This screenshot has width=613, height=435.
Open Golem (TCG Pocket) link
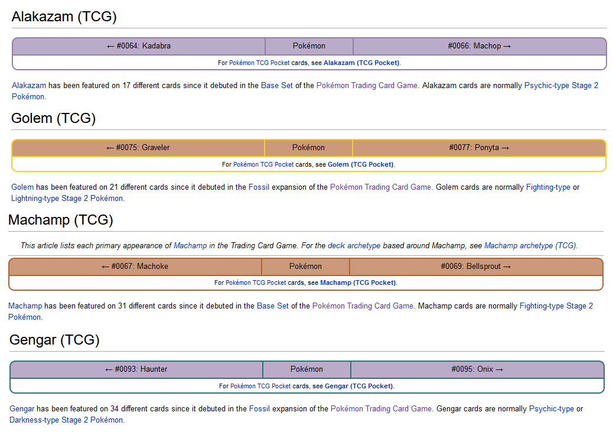pos(360,165)
